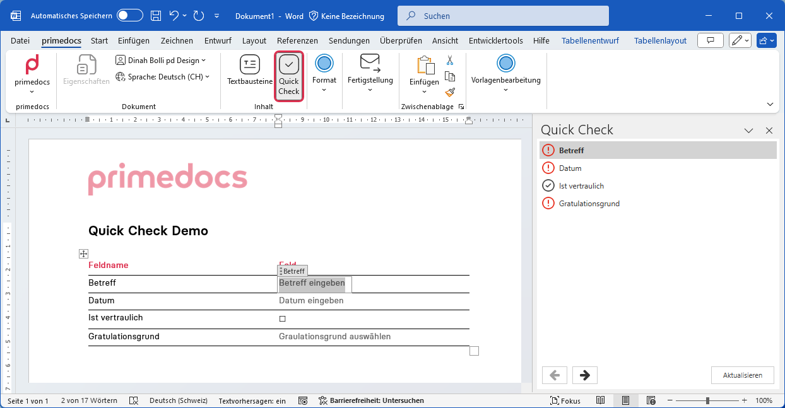Click the Vorlagenbearbeitung circle icon
Screen dimensions: 785x408
pyautogui.click(x=506, y=63)
